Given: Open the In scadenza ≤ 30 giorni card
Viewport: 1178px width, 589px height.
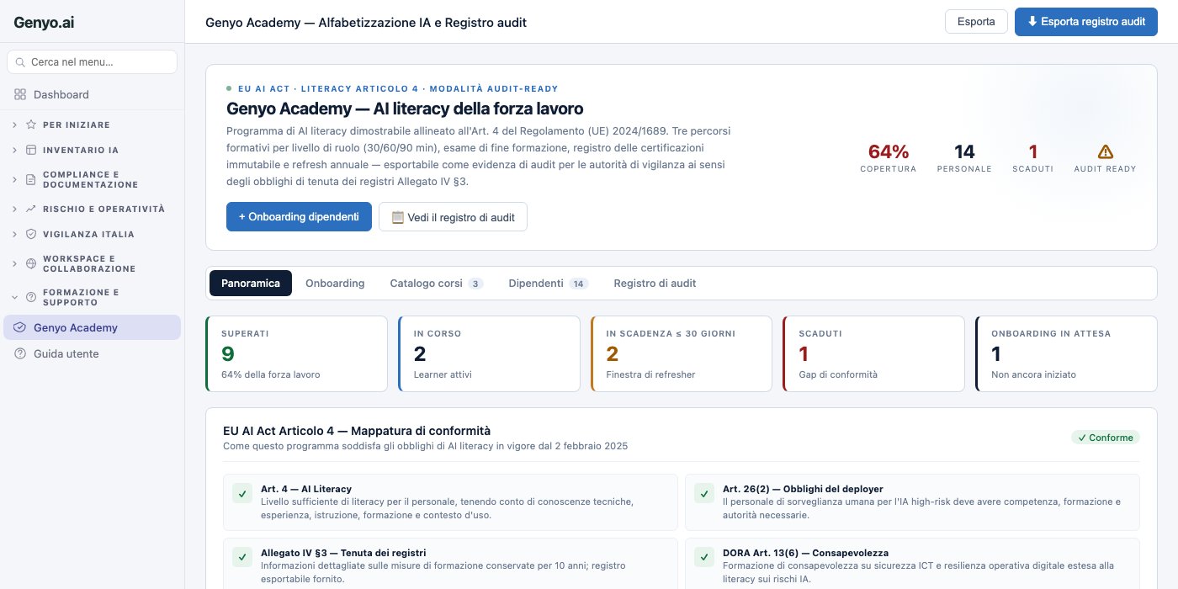Looking at the screenshot, I should click(x=682, y=353).
